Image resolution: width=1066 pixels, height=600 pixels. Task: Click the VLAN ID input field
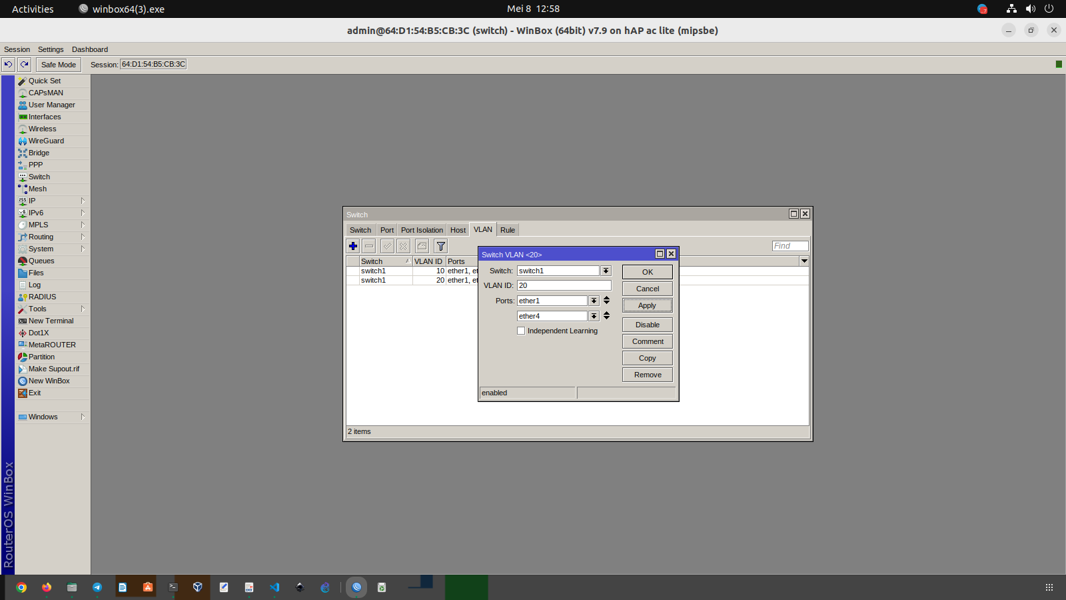click(564, 285)
